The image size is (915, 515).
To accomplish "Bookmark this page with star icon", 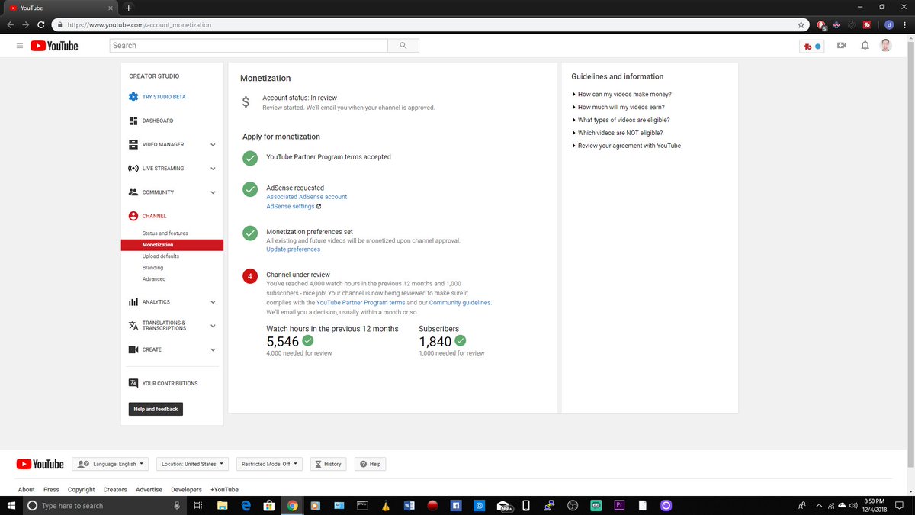I will [x=801, y=24].
